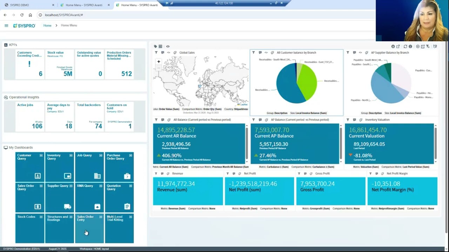This screenshot has width=449, height=252.
Task: Expand the Inventory Query tile's corner icon
Action: coord(71,155)
